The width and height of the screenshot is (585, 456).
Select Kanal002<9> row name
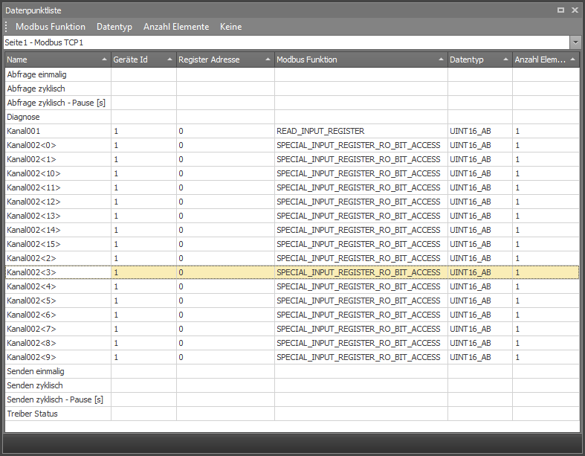click(x=58, y=357)
